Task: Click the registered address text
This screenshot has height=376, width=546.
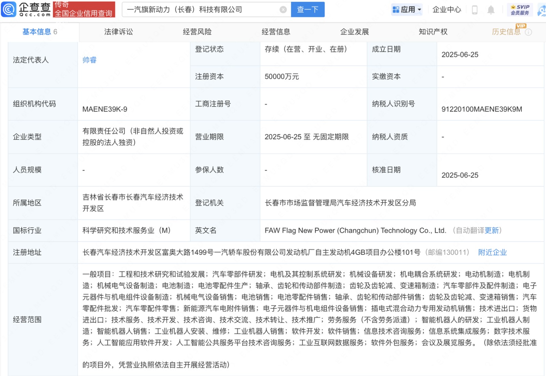Action: click(252, 252)
